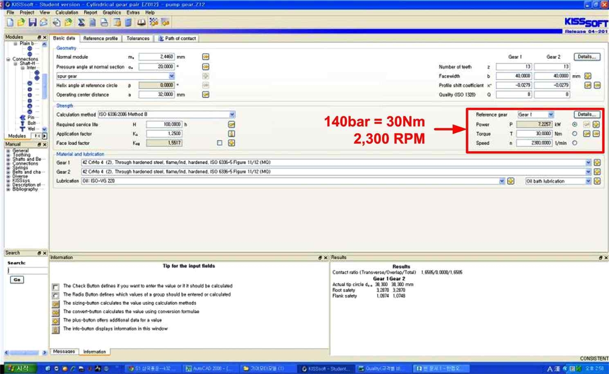Open the Oil ISO-VG 220 lubrication dropdown
This screenshot has width=609, height=374.
tap(502, 181)
